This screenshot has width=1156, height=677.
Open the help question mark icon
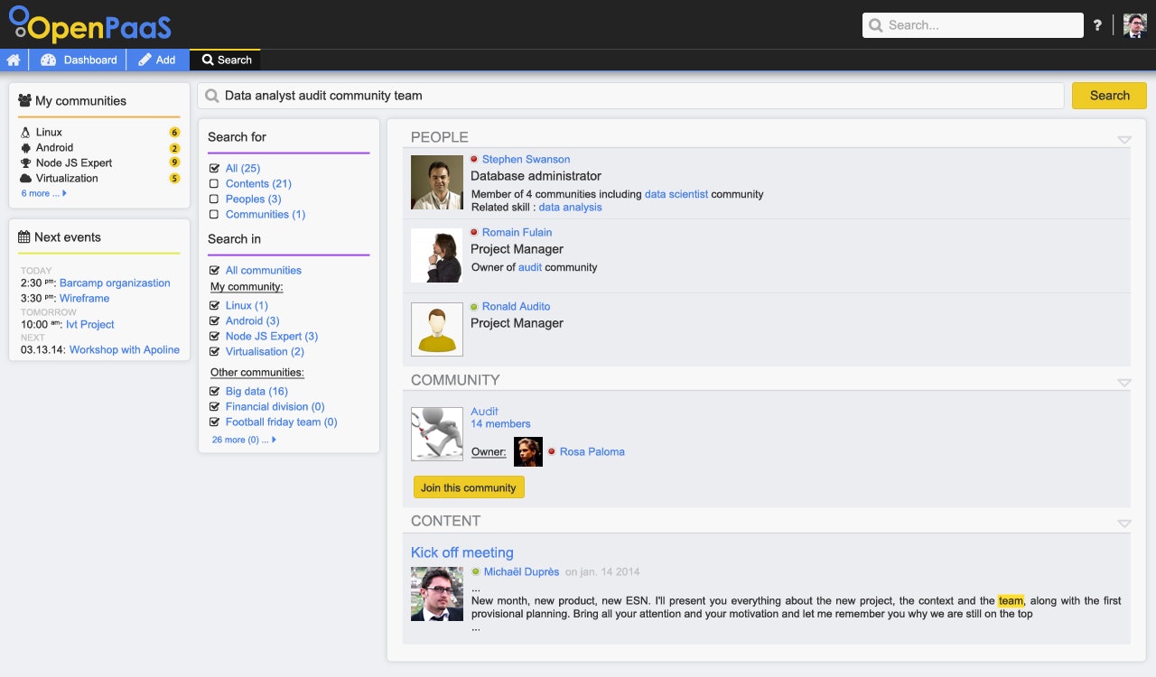click(x=1097, y=24)
